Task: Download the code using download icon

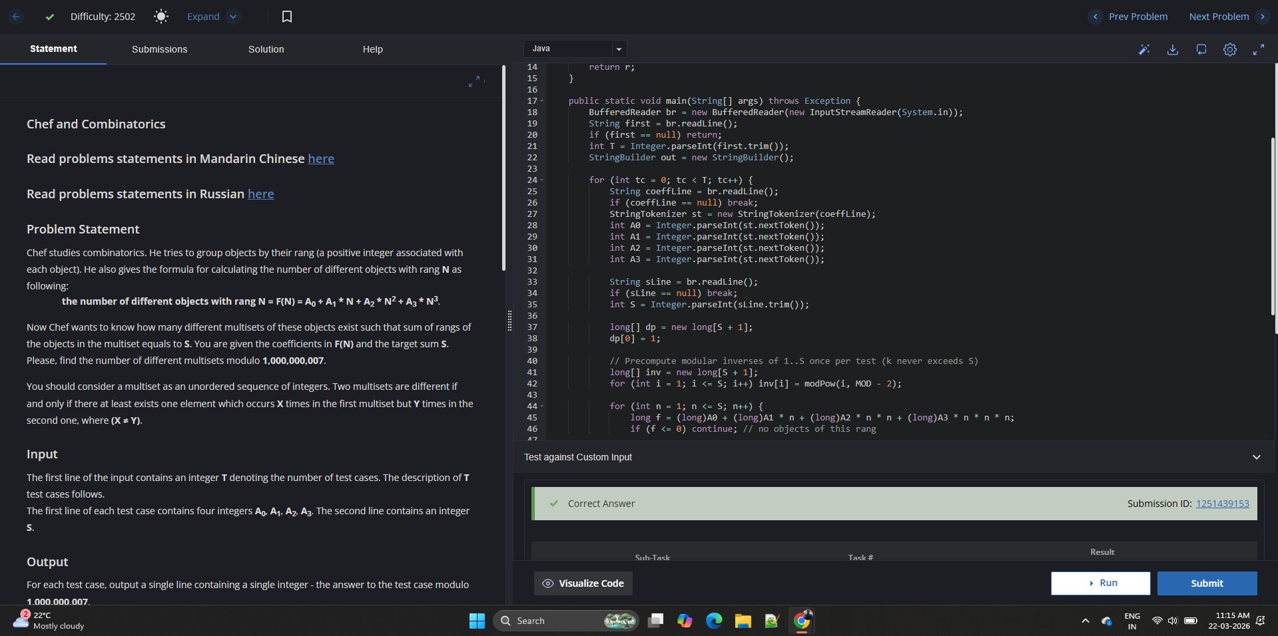Action: 1173,49
